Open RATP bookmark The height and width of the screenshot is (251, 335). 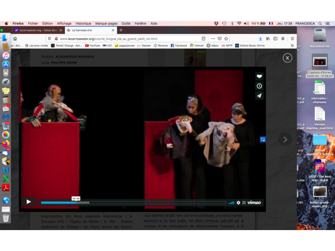tap(227, 45)
